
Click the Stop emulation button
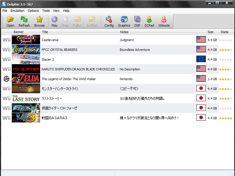click(x=65, y=22)
